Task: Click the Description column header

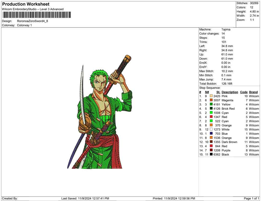Action: click(230, 92)
